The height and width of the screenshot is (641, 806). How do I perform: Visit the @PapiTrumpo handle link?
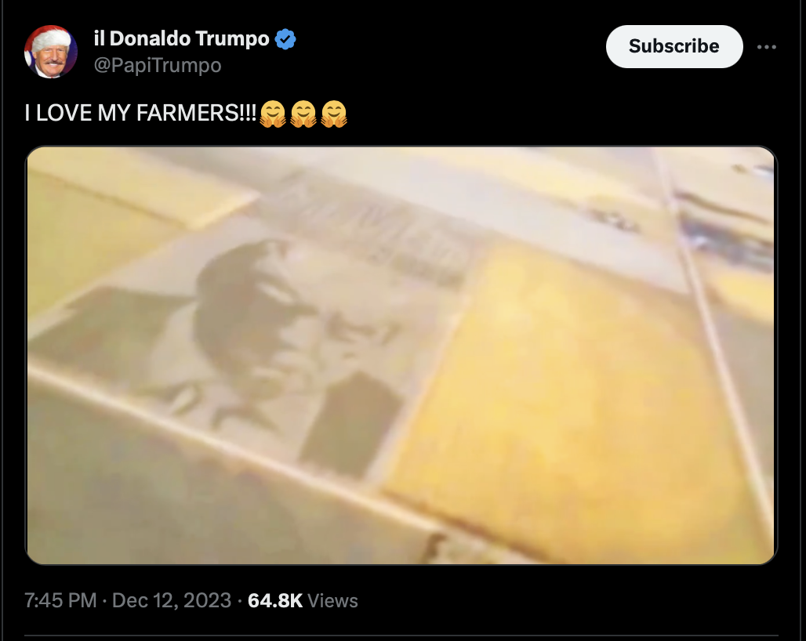click(x=158, y=65)
